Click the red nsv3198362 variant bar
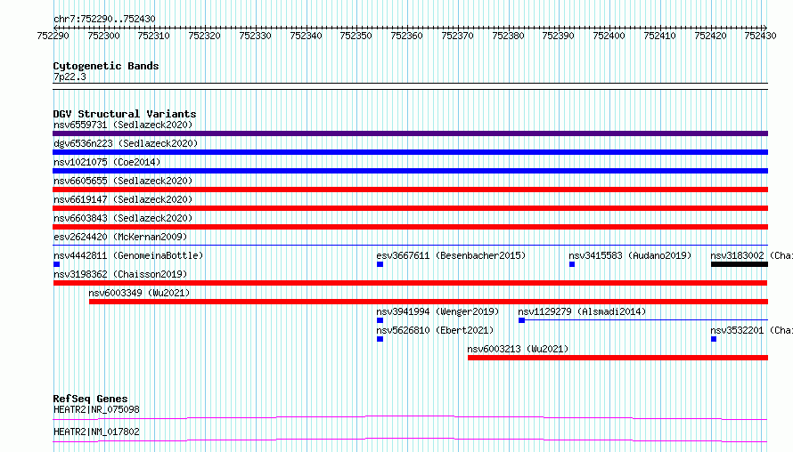Viewport: 793px width, 452px height. pos(410,283)
